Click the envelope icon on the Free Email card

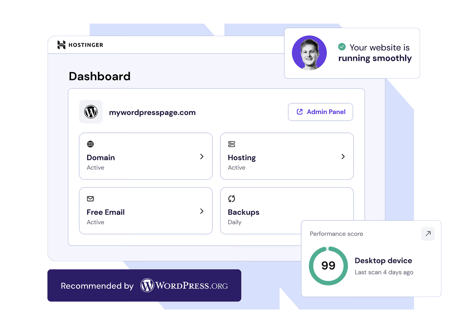coord(90,199)
